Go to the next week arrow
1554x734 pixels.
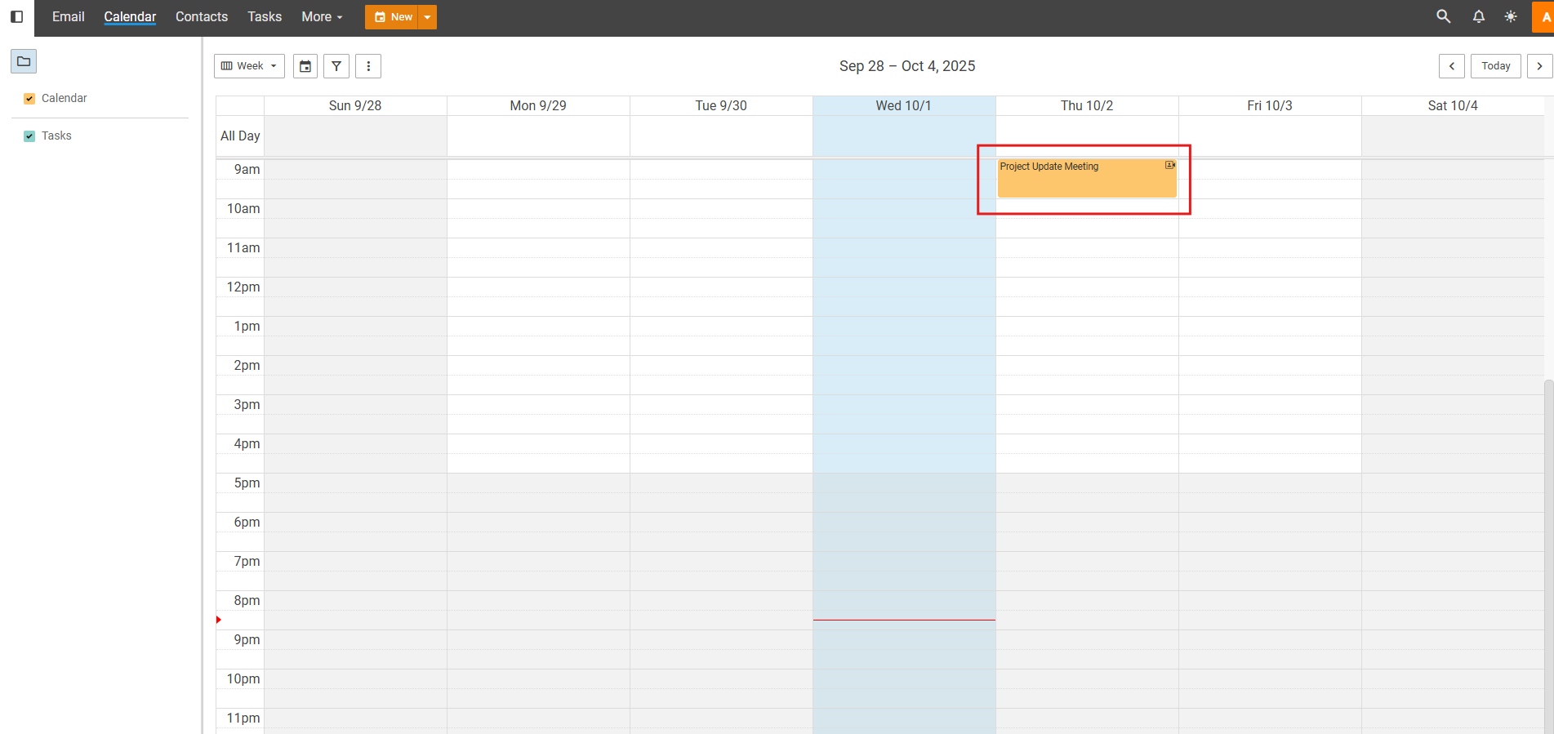coord(1539,66)
